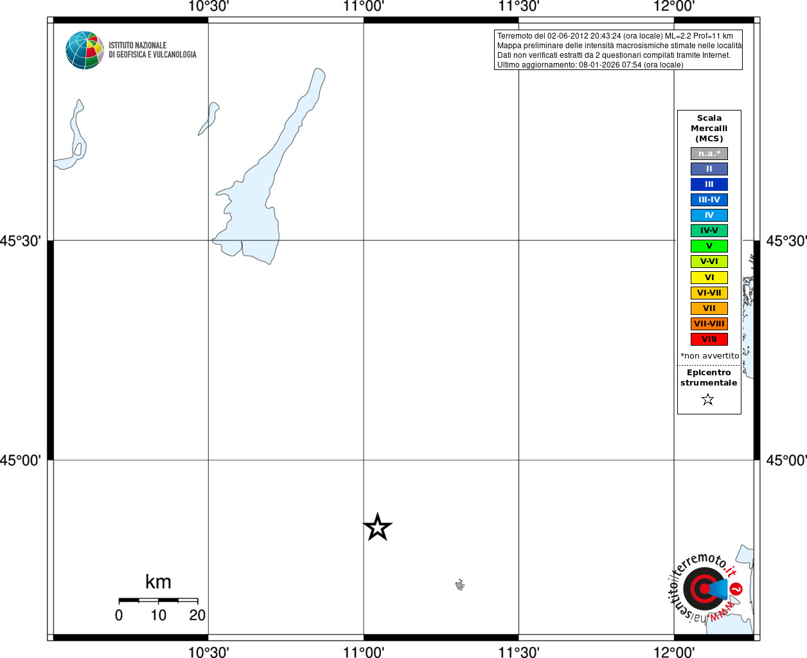Click the top 10°30' longitude label

[x=208, y=6]
